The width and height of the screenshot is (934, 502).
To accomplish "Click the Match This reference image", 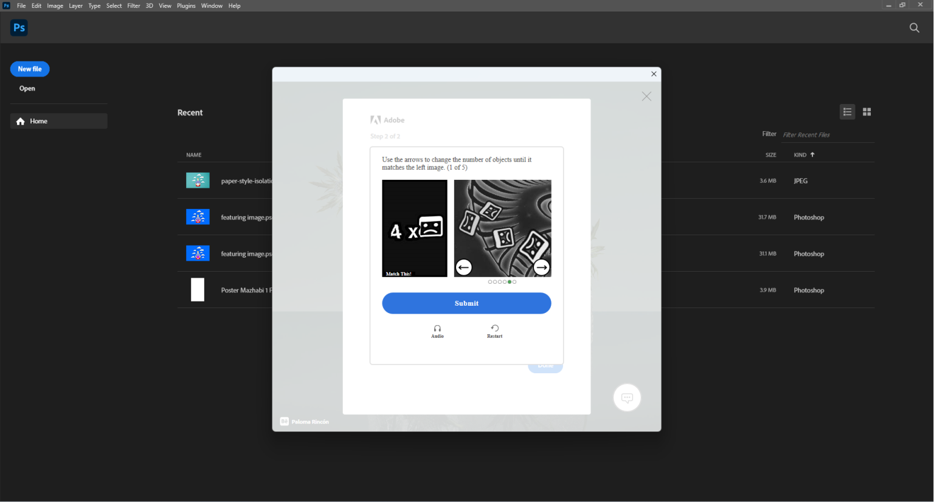I will (x=415, y=229).
